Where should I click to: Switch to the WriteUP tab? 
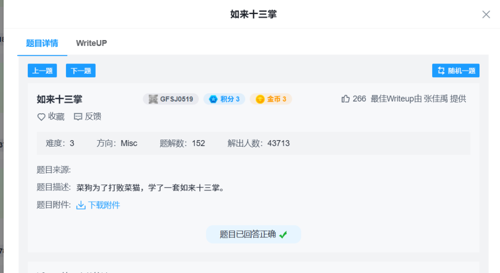91,43
